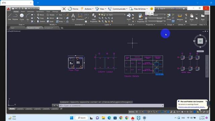Screen dimensions: 215x121
Task: Click to view plot and publish details link
Action: (x=192, y=107)
